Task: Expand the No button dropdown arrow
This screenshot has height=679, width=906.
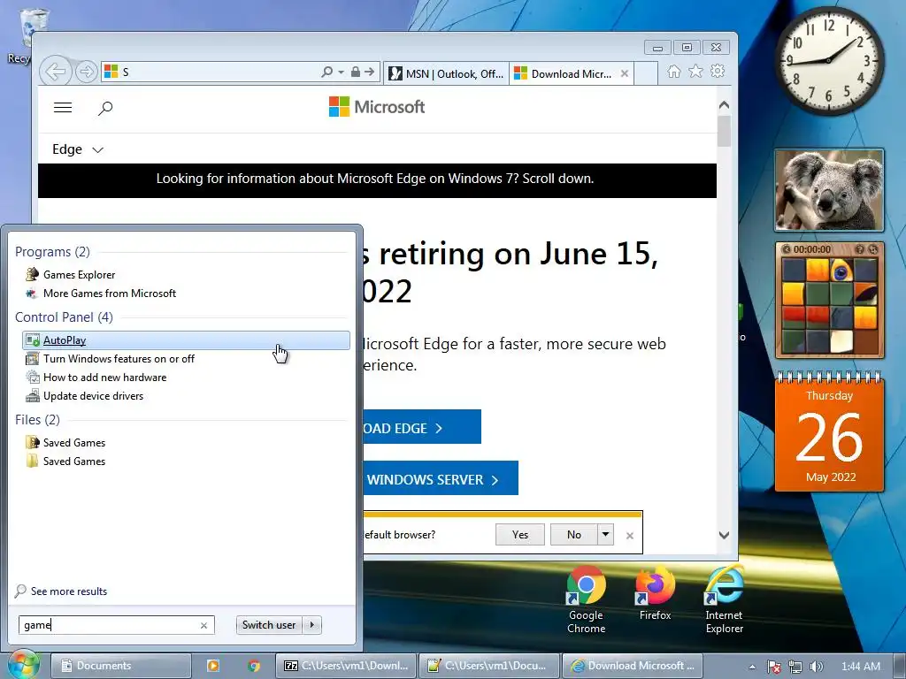Action: click(605, 535)
